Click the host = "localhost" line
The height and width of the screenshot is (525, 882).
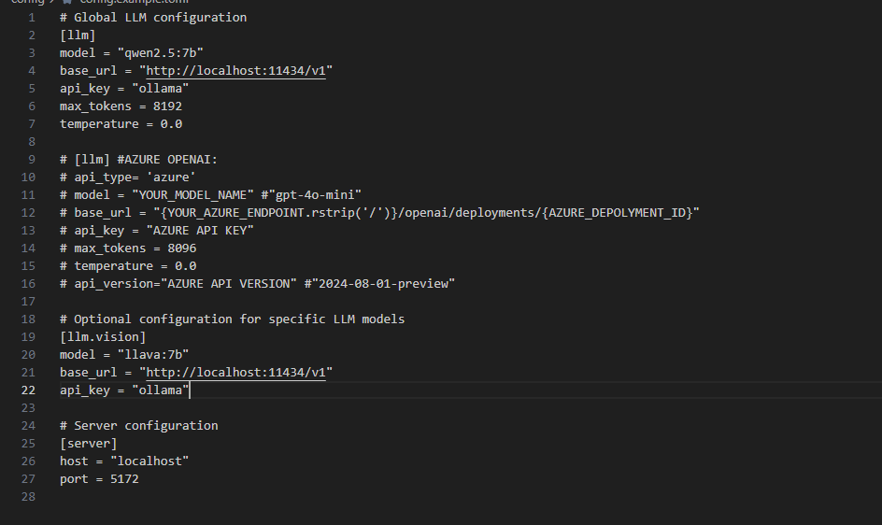[124, 461]
